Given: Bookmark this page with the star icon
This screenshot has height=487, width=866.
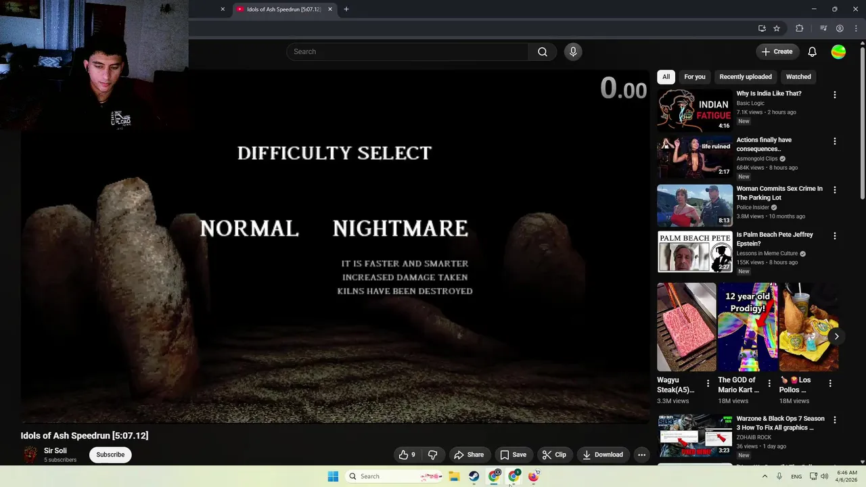Looking at the screenshot, I should point(777,28).
